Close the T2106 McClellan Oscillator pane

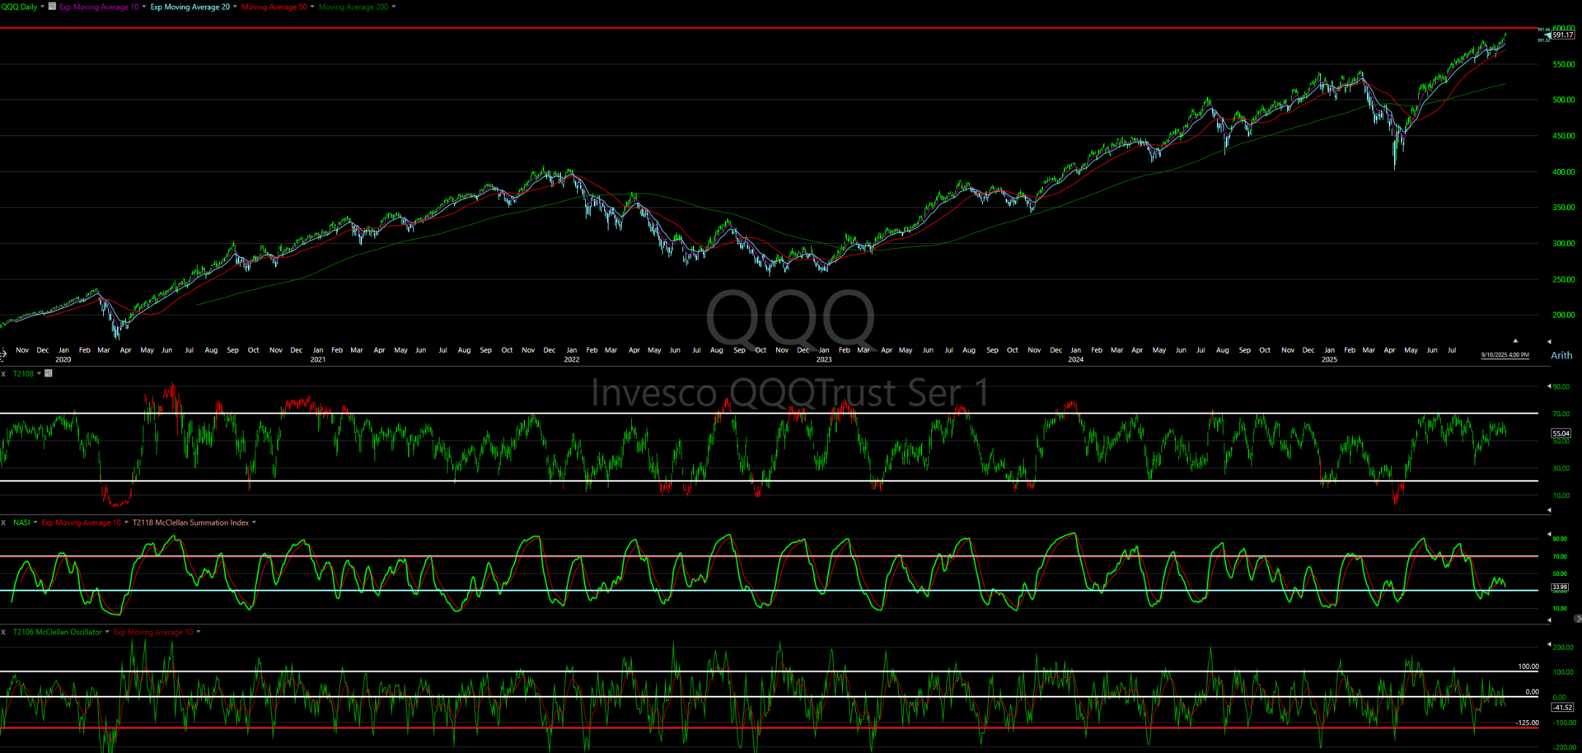(x=3, y=632)
